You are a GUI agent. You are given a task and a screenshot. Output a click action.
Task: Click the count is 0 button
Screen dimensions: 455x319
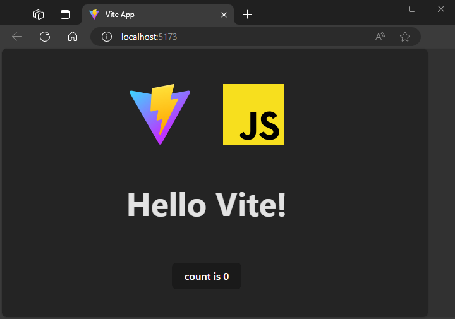(207, 276)
